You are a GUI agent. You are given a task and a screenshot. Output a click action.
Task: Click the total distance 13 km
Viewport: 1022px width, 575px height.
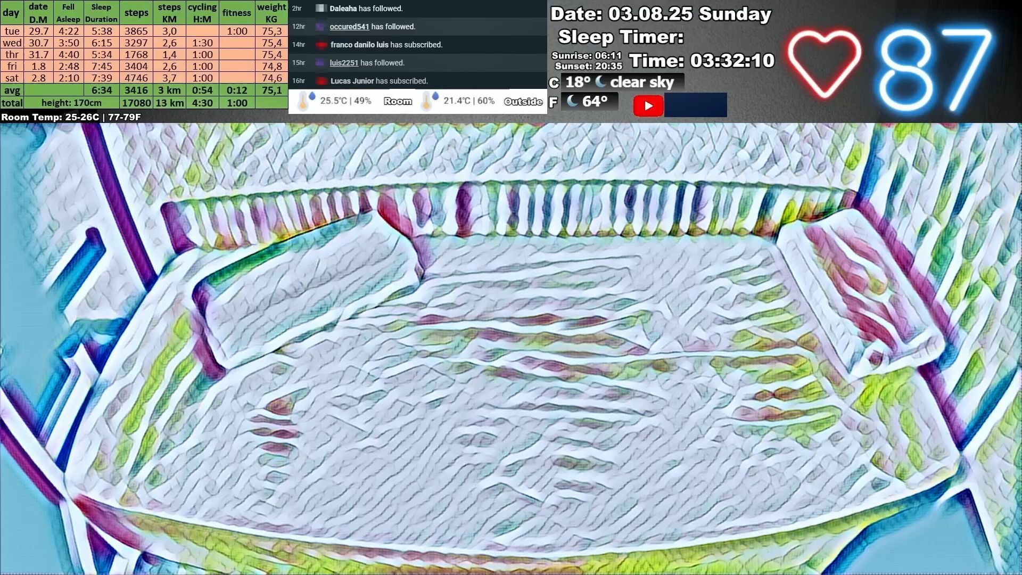170,103
